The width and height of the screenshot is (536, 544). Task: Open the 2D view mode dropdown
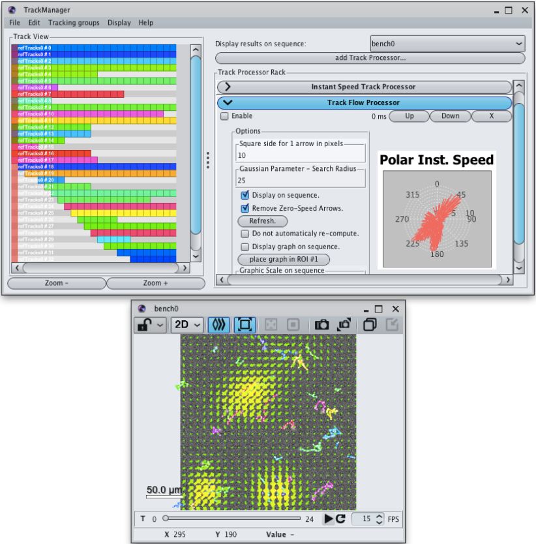(x=186, y=325)
